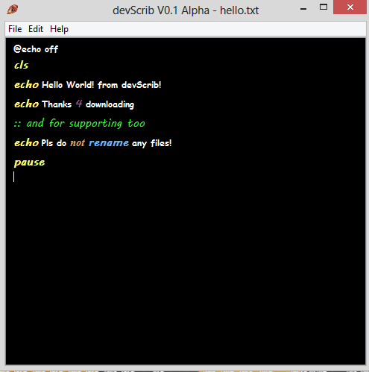Open the File menu
Viewport: 369px width, 372px height.
[x=15, y=29]
